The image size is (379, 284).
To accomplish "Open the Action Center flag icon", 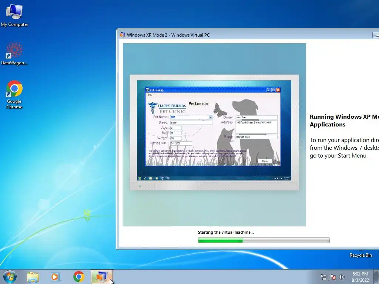I will pos(333,277).
